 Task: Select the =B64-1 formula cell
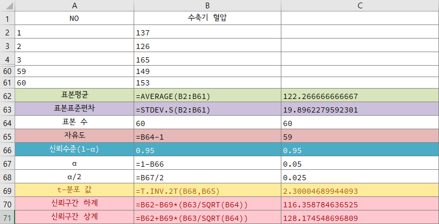[x=207, y=136]
